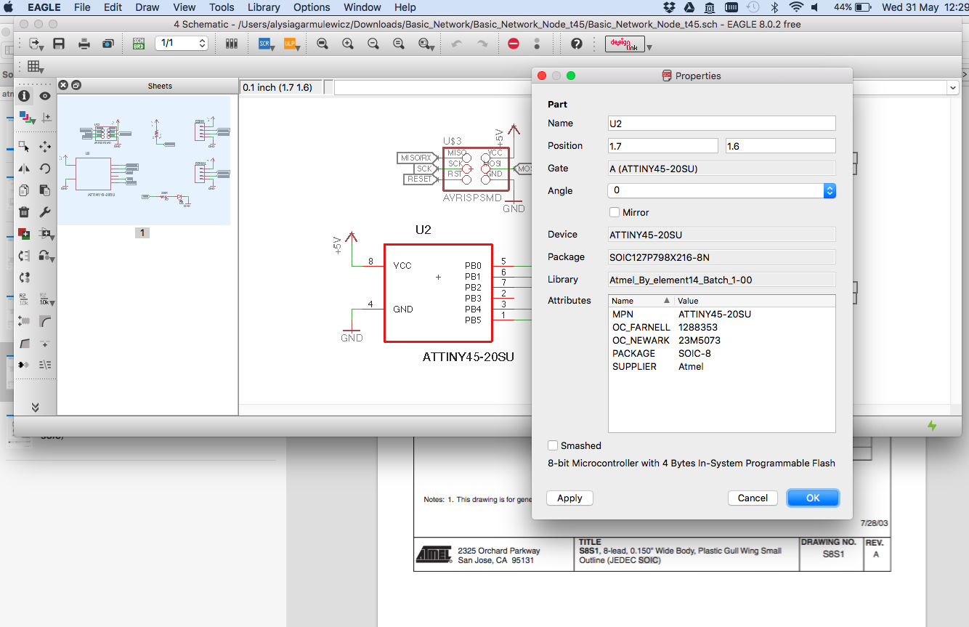Viewport: 969px width, 627px height.
Task: Click the Save schematic icon
Action: 59,44
